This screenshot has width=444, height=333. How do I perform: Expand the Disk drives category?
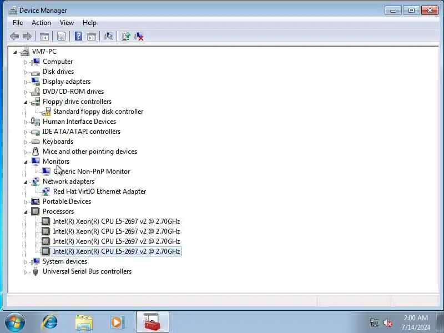coord(26,72)
